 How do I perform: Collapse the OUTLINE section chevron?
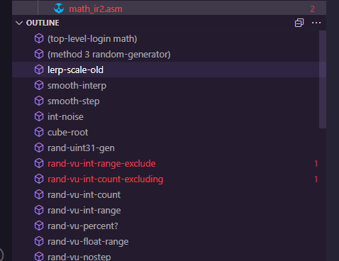point(19,23)
